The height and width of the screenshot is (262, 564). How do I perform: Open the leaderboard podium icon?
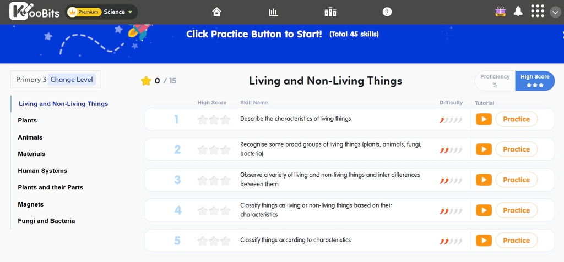tap(330, 12)
